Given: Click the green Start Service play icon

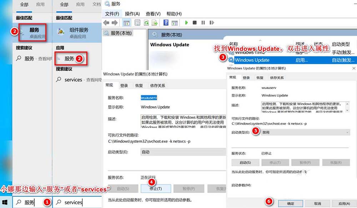Looking at the screenshot, I should [186, 22].
